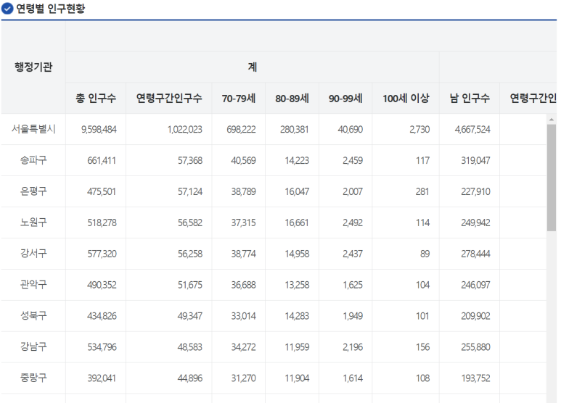Image resolution: width=561 pixels, height=403 pixels.
Task: Select the 강서구 row label
Action: 33,253
